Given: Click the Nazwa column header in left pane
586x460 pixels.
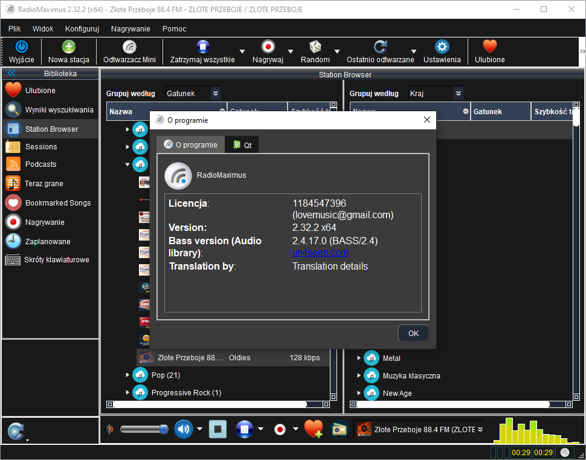Looking at the screenshot, I should coord(167,111).
